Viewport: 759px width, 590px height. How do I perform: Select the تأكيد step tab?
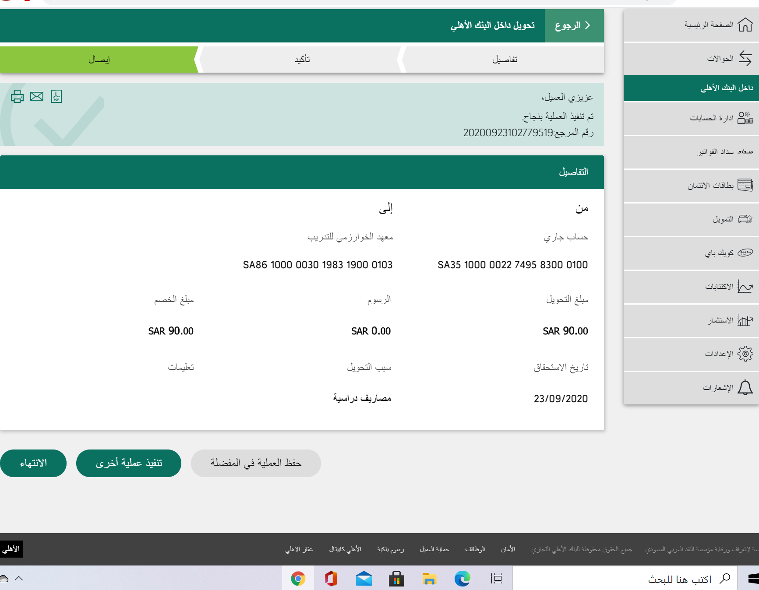tap(302, 60)
